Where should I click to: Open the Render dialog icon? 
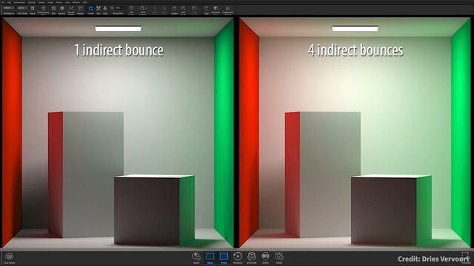[279, 256]
